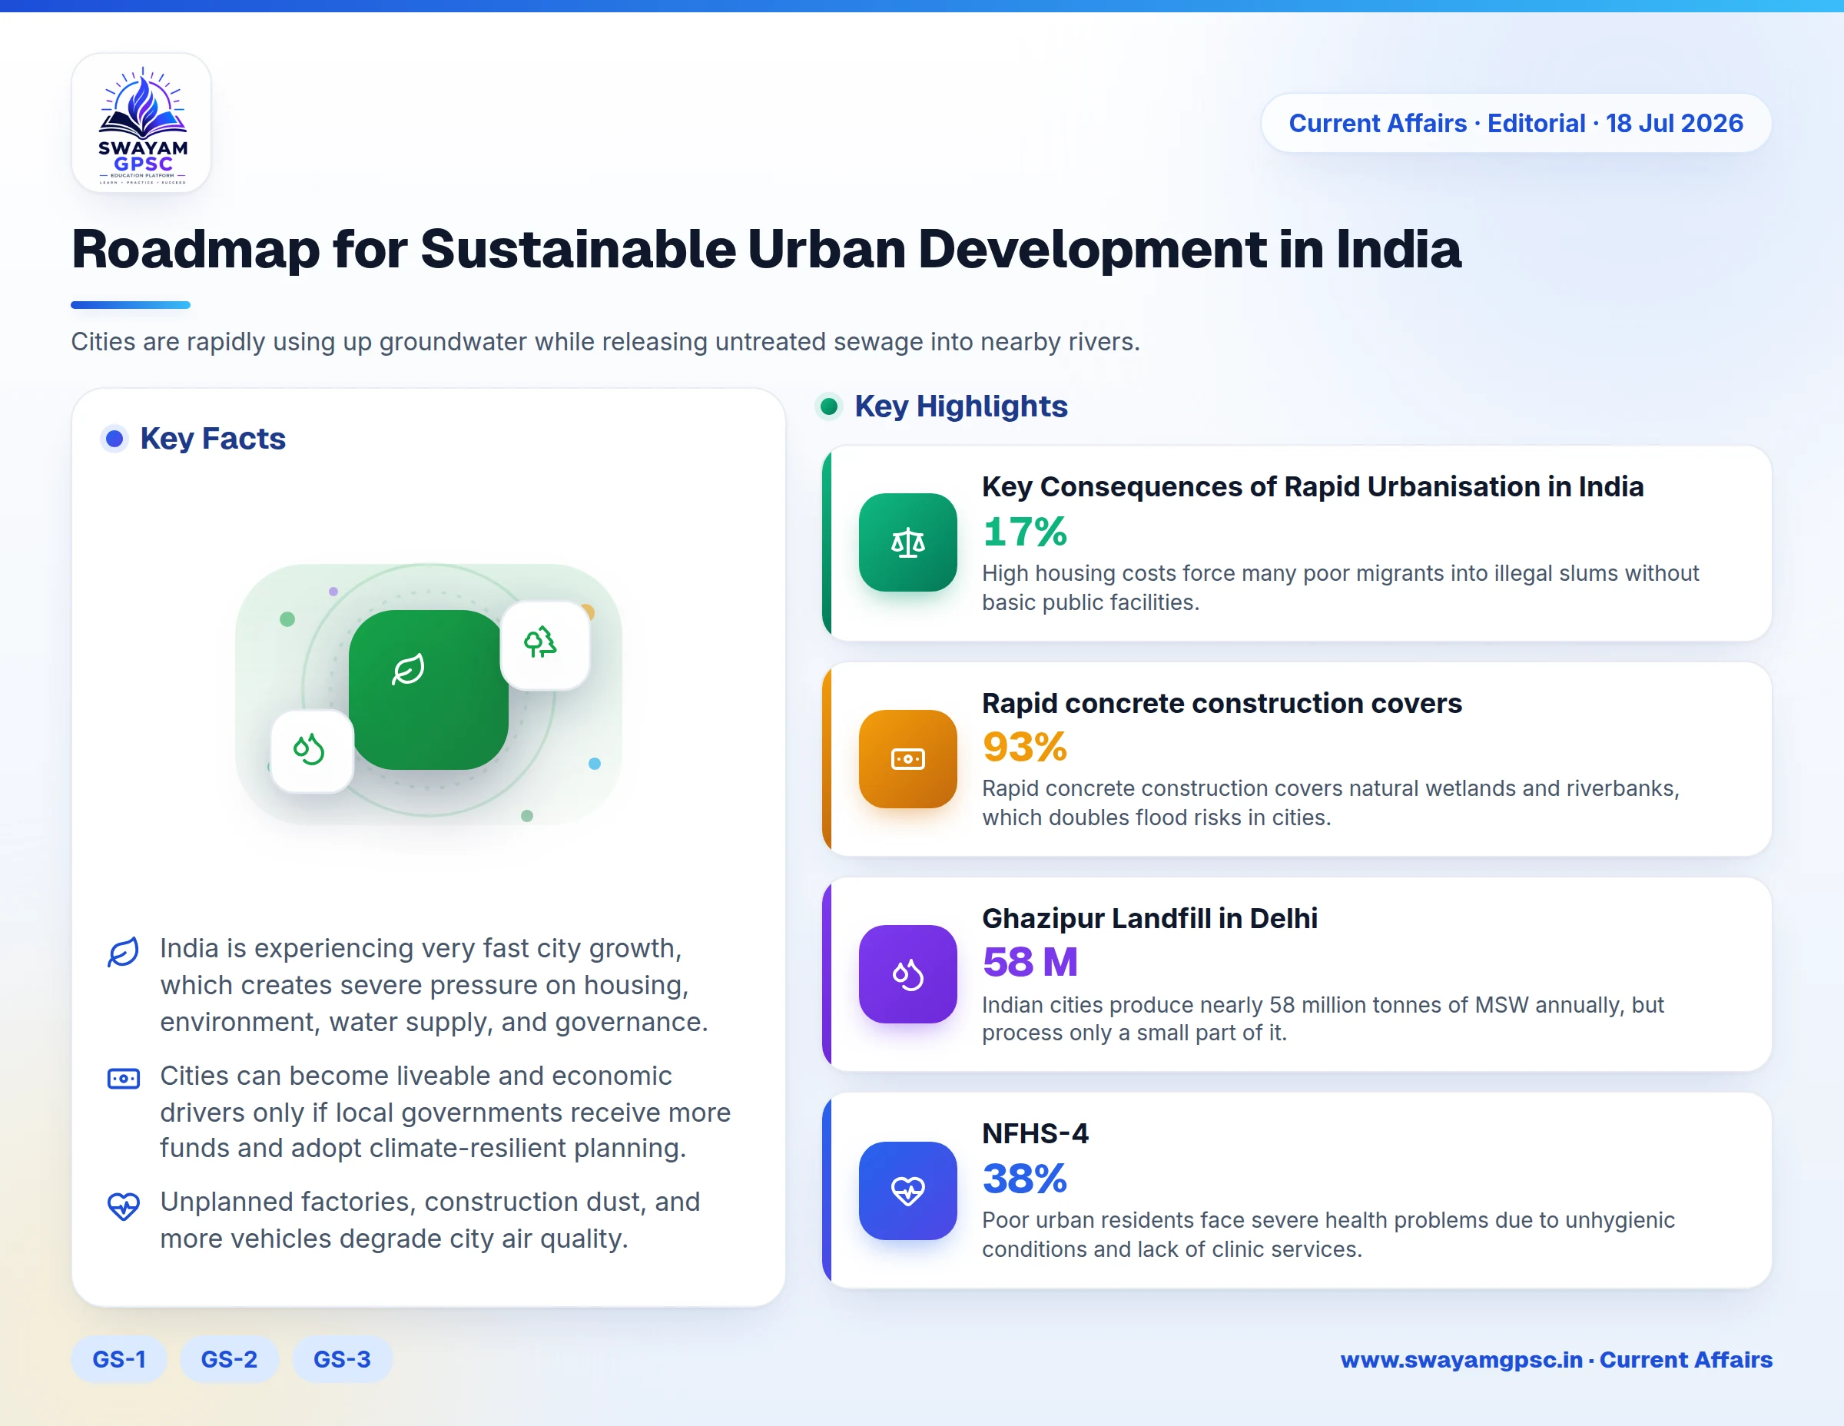Click text about high housing costs and slums
The image size is (1844, 1426).
click(x=1340, y=588)
